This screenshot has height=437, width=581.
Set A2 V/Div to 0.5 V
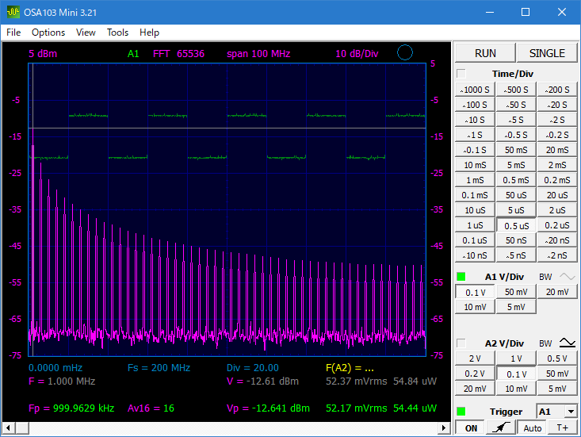pyautogui.click(x=557, y=358)
